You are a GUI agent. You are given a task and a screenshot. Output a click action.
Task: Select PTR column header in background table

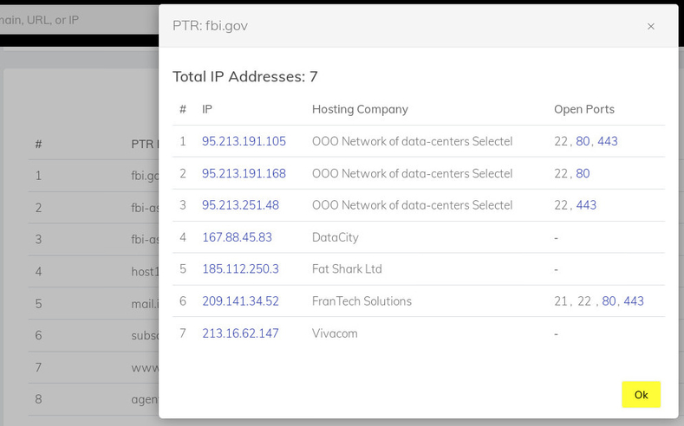(145, 145)
